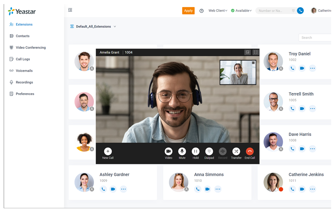This screenshot has width=335, height=212.
Task: Click self-view video thumbnail
Action: pyautogui.click(x=238, y=72)
